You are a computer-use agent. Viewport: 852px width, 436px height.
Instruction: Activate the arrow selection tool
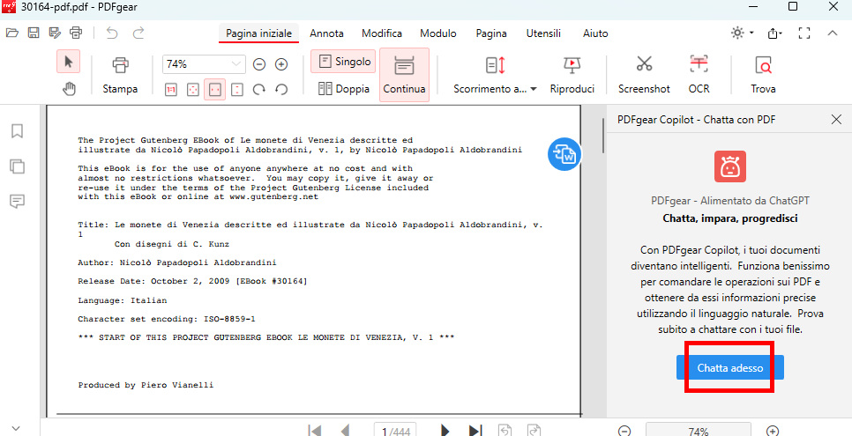(x=69, y=62)
